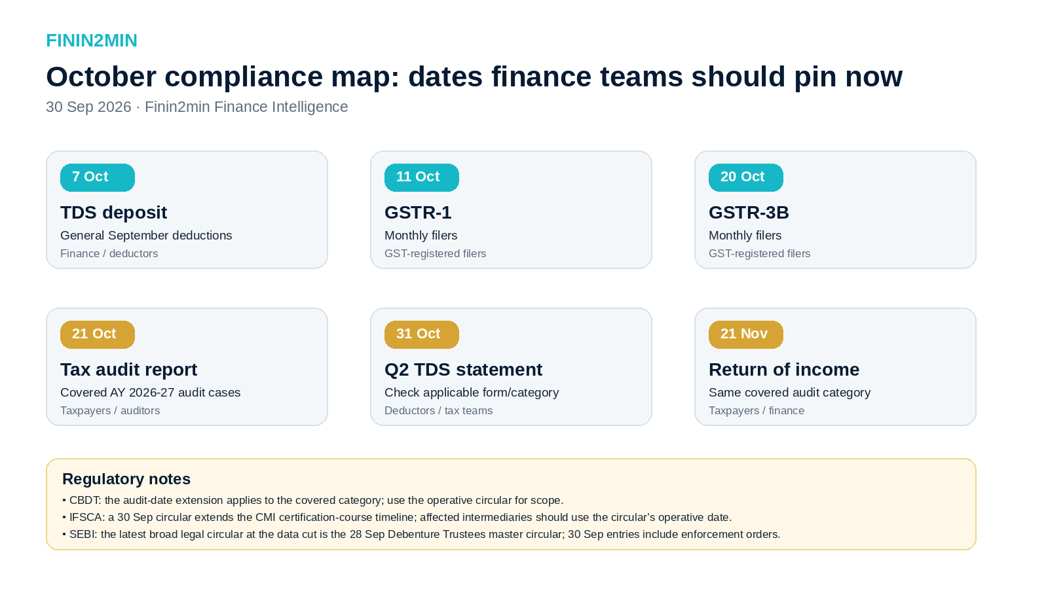Click Check applicable form/category text
The width and height of the screenshot is (1048, 589).
click(472, 393)
